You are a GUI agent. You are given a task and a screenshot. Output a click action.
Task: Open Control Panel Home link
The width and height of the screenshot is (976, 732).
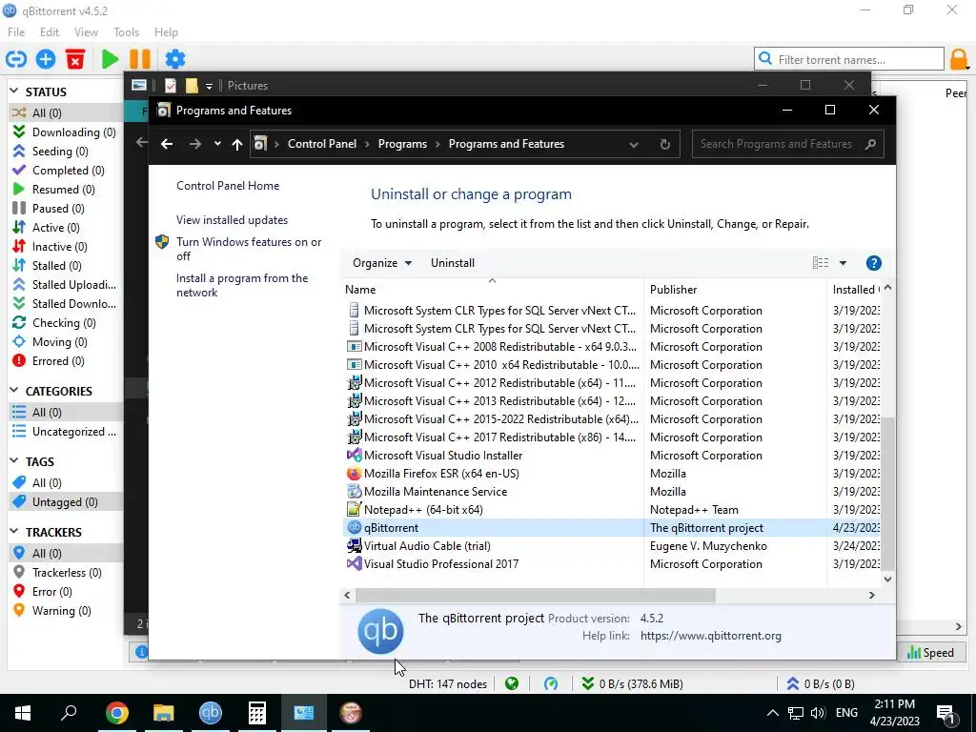coord(228,186)
